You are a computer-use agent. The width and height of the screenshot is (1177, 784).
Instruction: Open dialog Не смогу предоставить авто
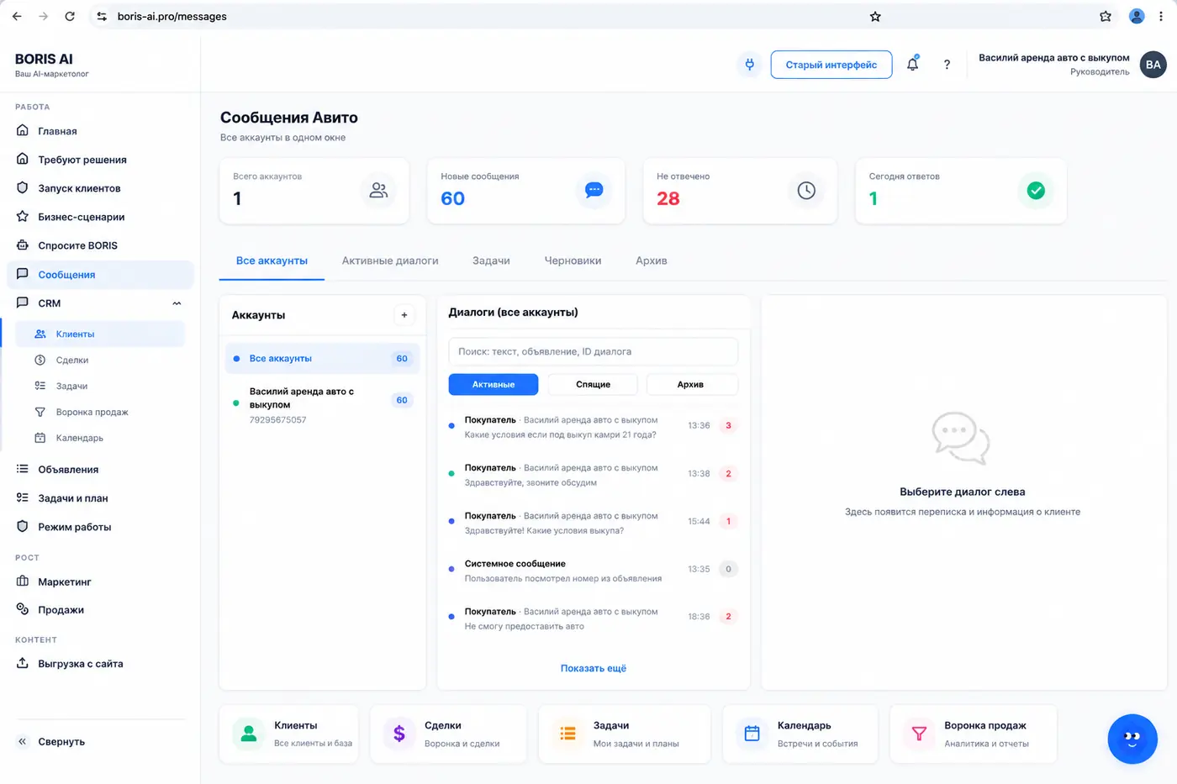click(x=593, y=618)
